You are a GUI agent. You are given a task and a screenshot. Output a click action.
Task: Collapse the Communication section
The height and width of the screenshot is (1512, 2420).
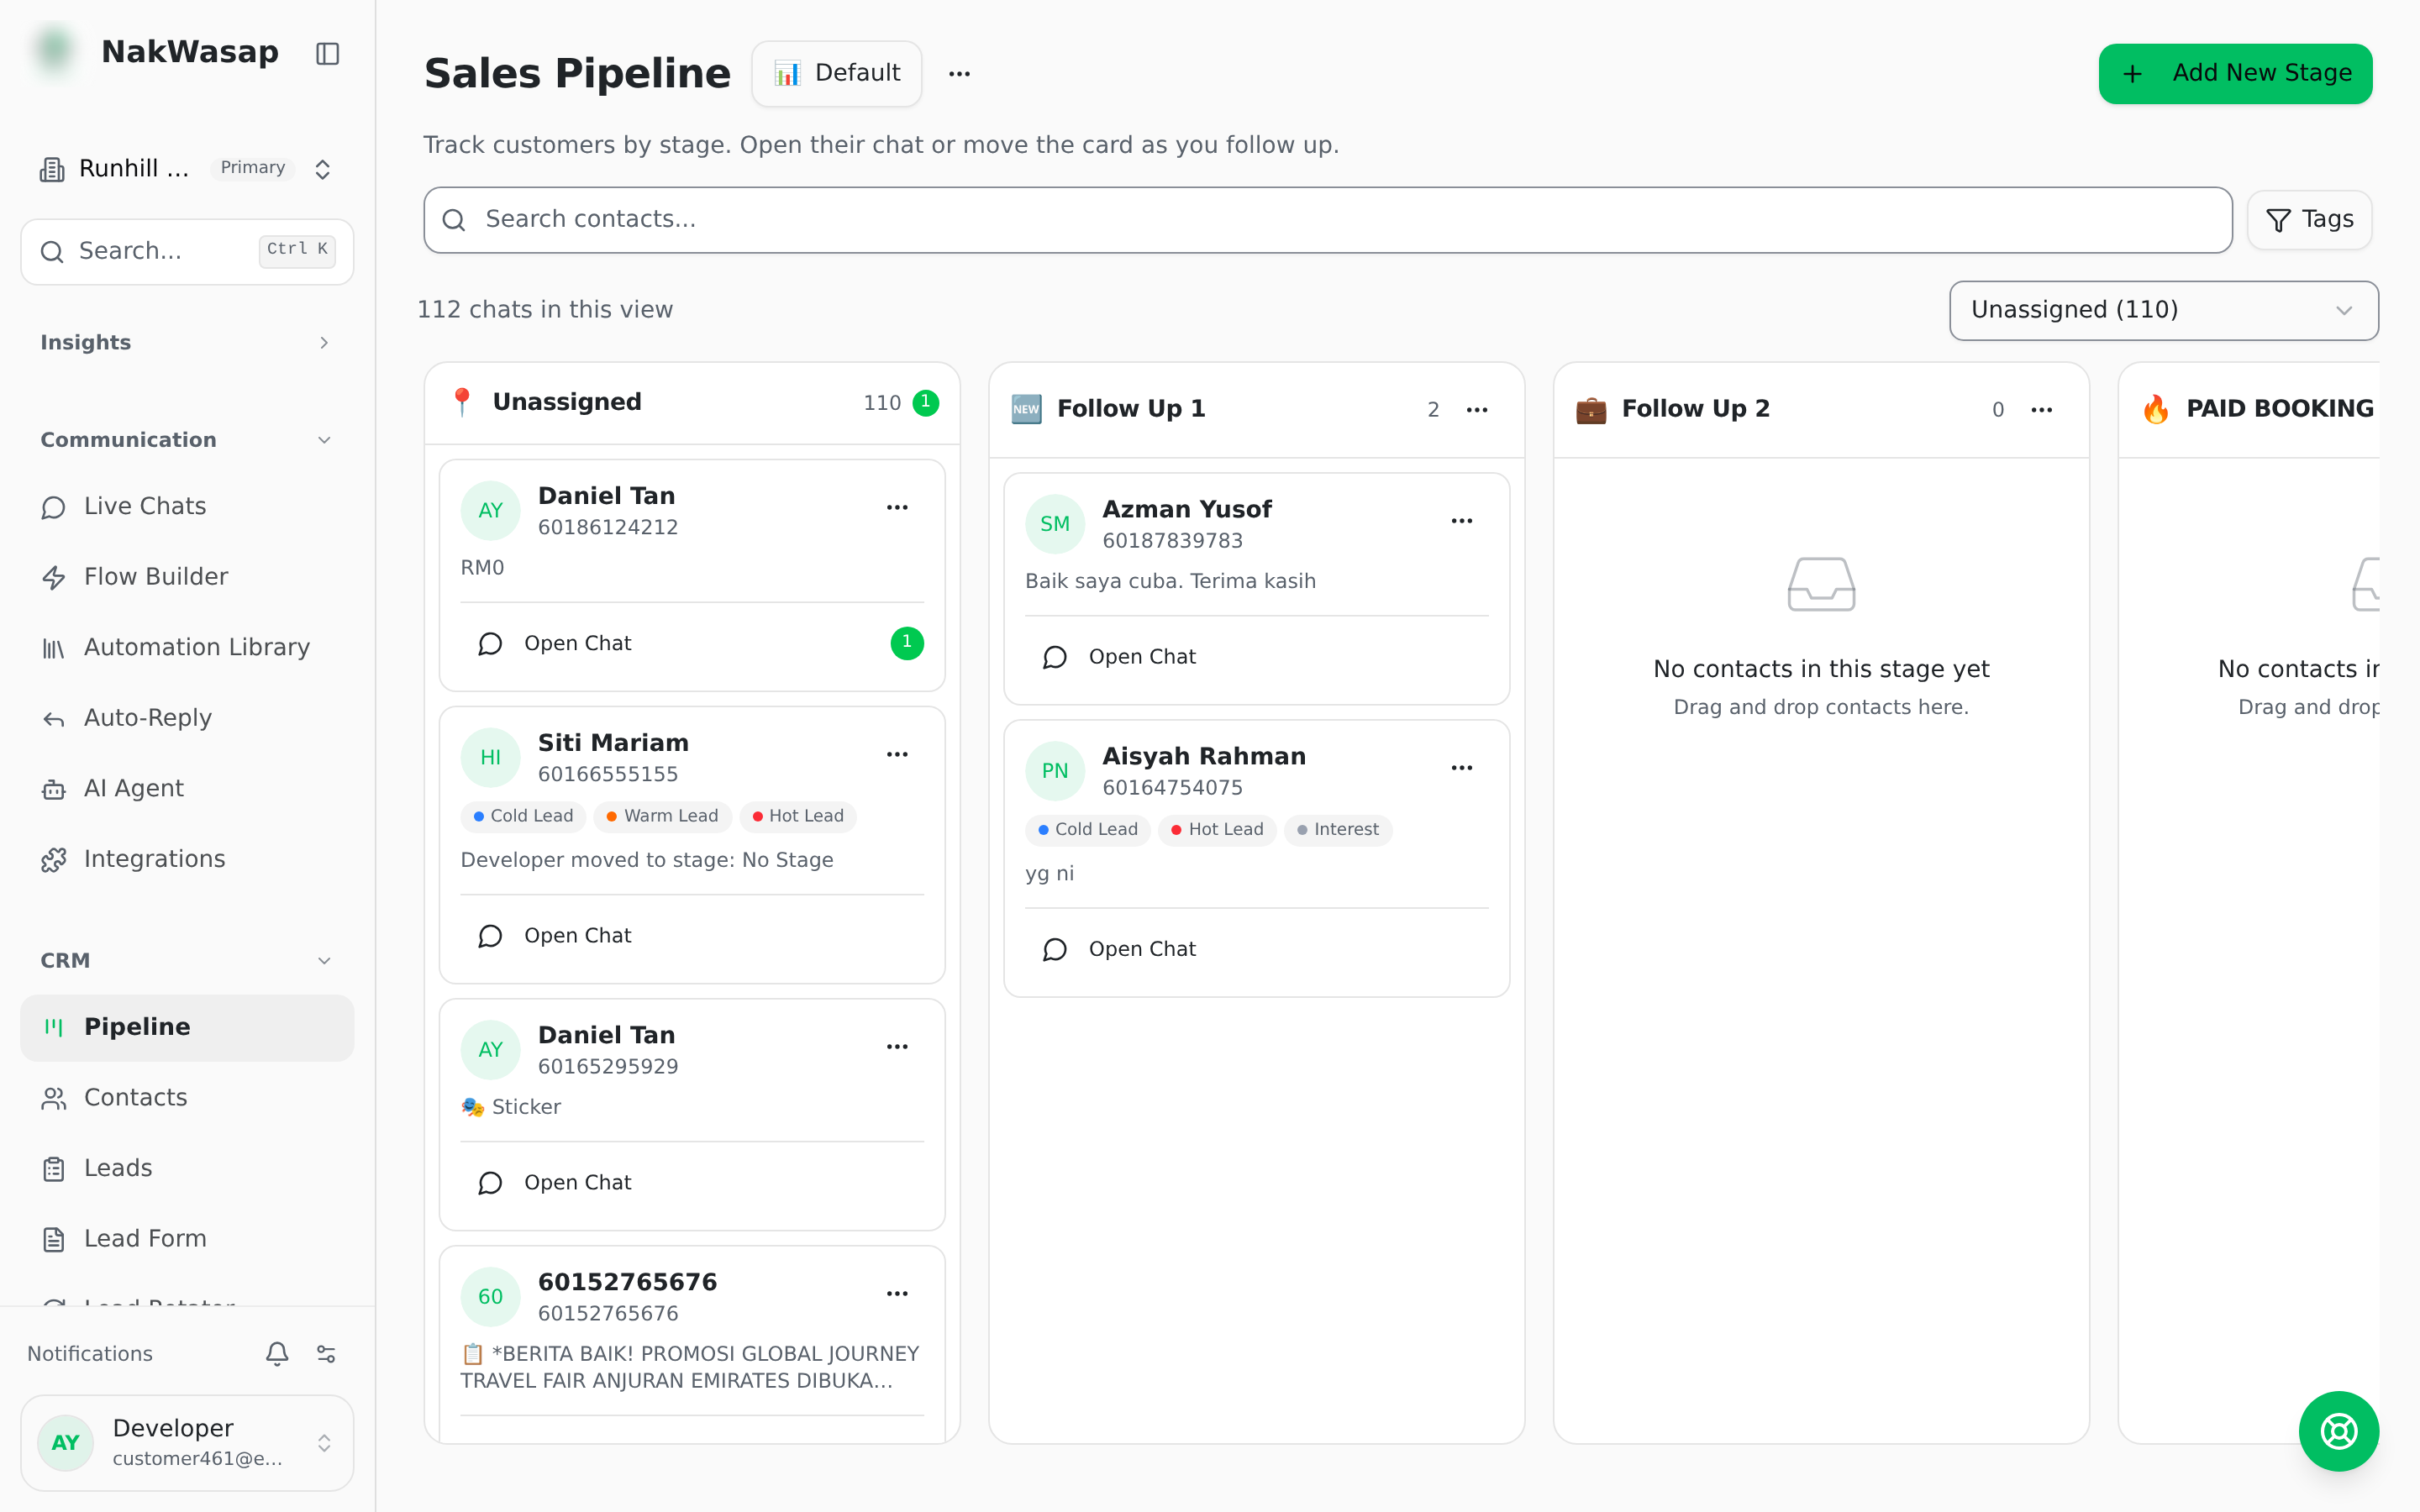click(x=186, y=440)
